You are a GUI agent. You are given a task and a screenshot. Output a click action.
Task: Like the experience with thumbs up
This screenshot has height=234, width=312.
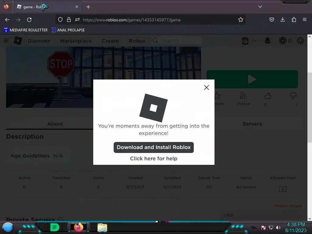268,96
